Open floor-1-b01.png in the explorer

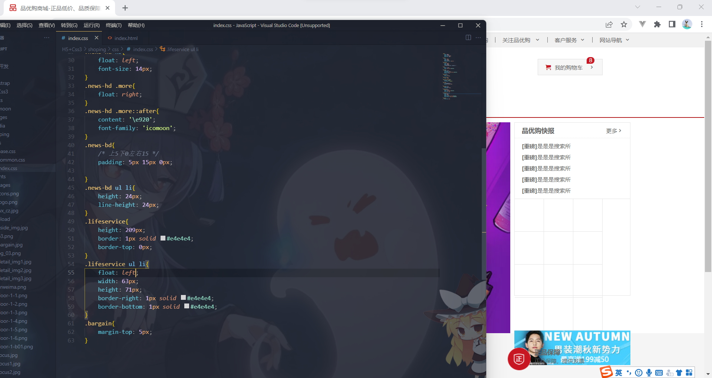[17, 346]
